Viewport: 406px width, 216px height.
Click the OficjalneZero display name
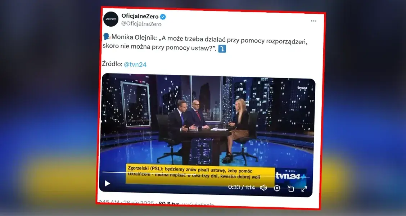click(x=140, y=16)
